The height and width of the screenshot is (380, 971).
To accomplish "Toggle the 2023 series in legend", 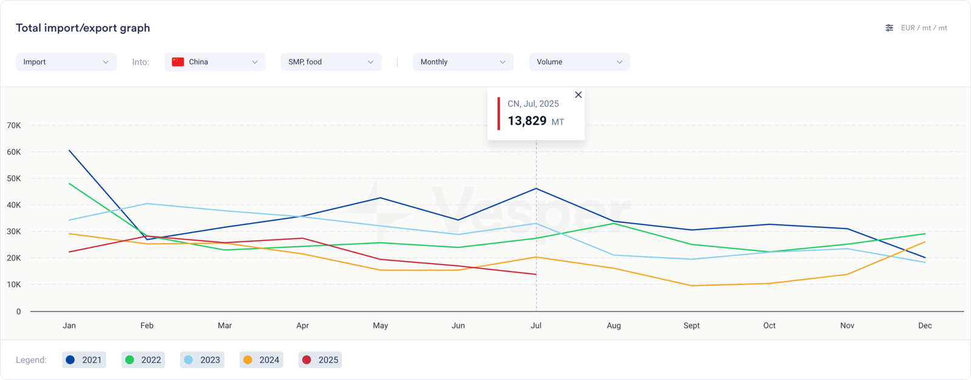I will 202,360.
